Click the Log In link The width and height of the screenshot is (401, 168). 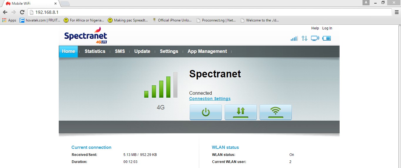coord(327,28)
